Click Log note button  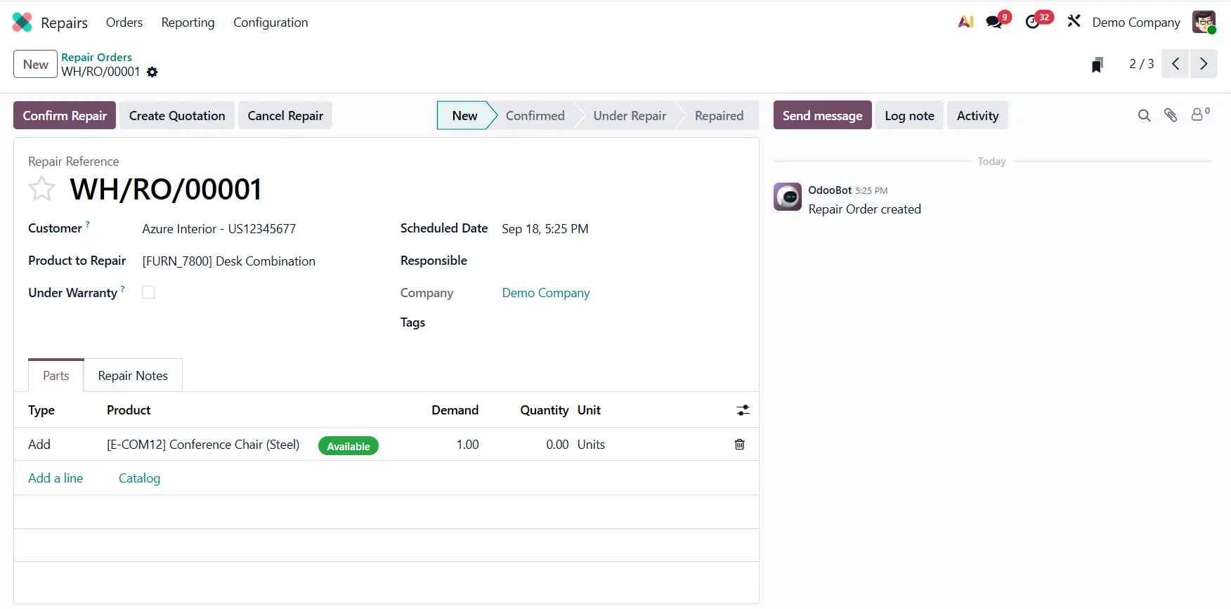[x=909, y=115]
